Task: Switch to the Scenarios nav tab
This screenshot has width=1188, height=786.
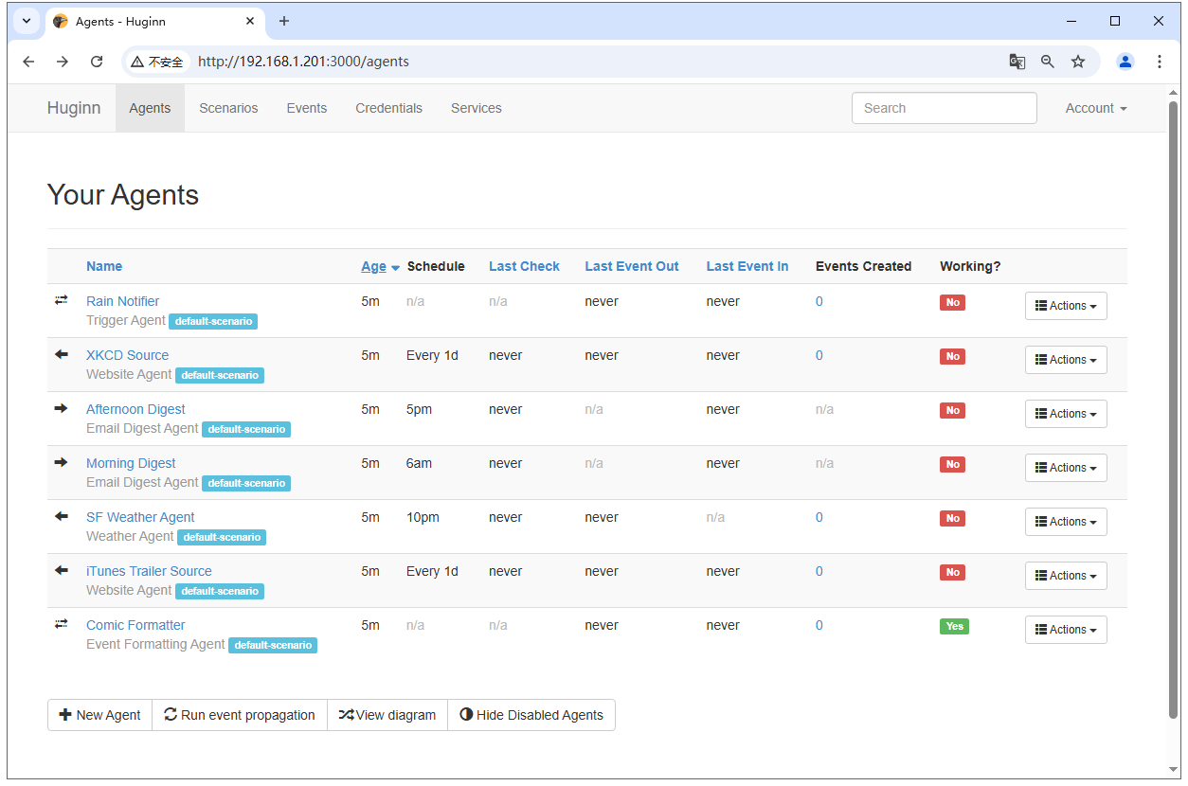Action: point(228,108)
